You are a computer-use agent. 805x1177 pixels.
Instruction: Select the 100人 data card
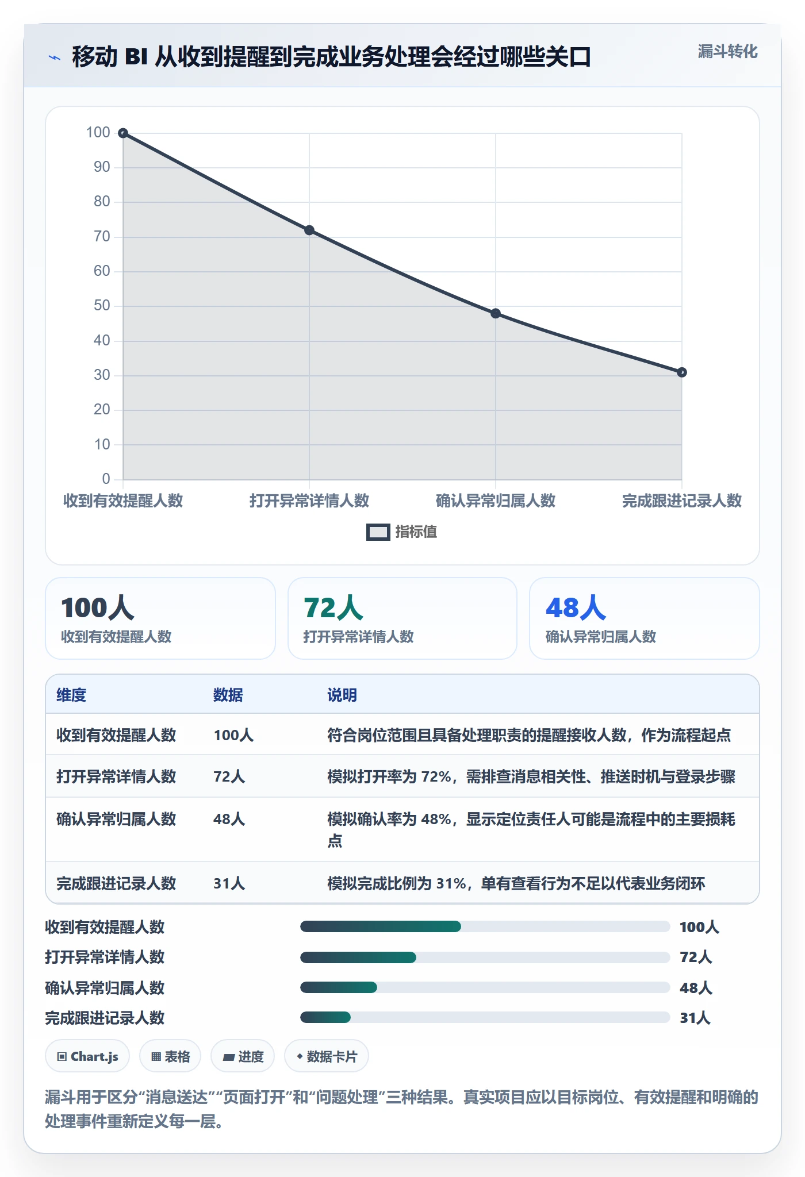[160, 618]
